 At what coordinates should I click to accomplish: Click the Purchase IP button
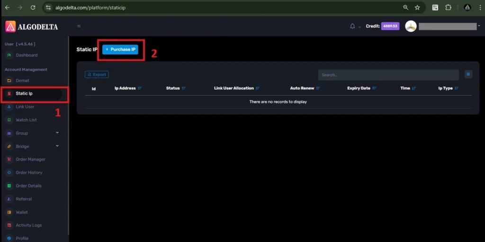(120, 50)
